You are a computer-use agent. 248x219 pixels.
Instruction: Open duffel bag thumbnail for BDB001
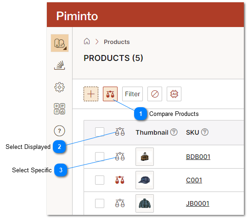coord(145,157)
